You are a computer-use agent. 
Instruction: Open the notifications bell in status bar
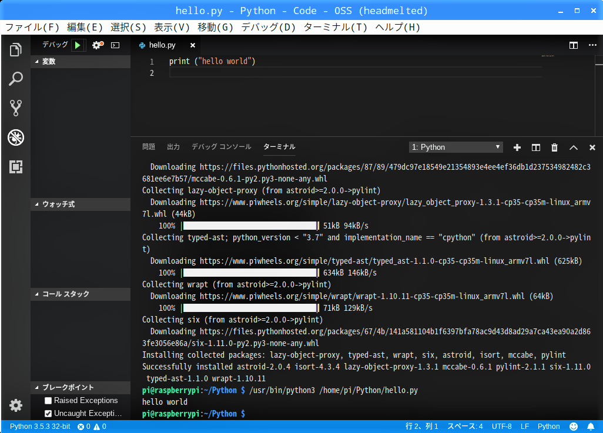pos(590,427)
